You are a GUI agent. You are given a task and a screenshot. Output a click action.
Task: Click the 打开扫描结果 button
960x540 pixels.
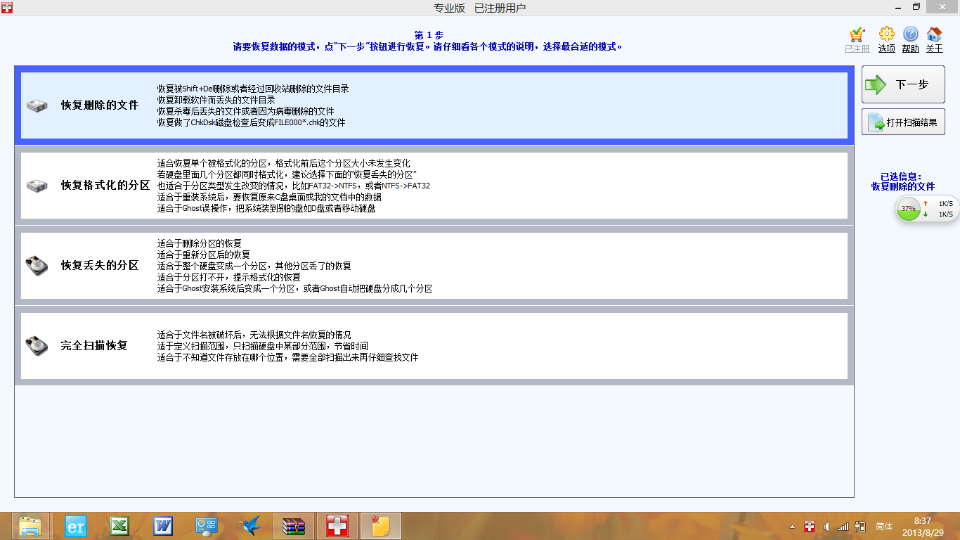[x=903, y=122]
